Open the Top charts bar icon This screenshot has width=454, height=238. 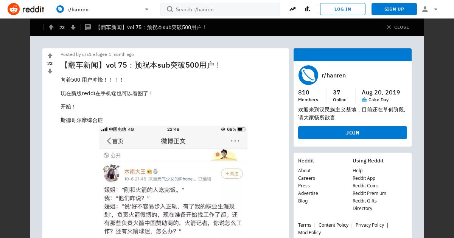[x=307, y=9]
